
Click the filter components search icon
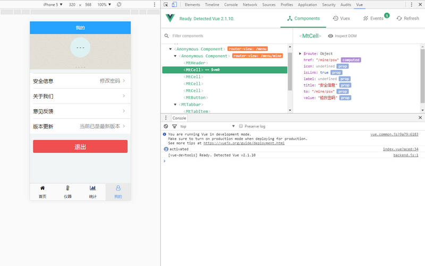pyautogui.click(x=166, y=36)
